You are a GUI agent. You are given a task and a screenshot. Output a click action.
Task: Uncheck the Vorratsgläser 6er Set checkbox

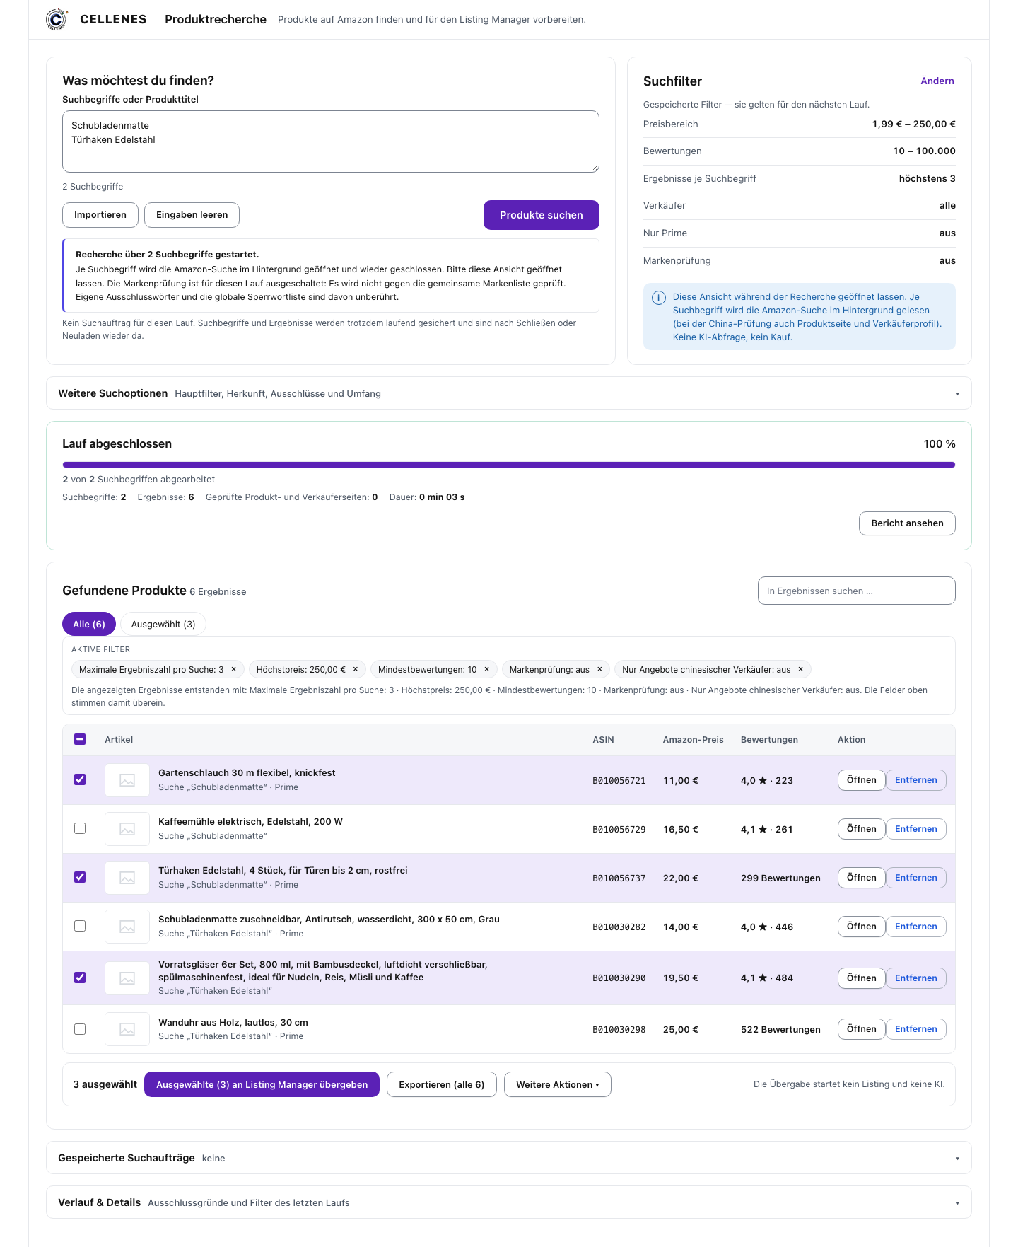[80, 978]
